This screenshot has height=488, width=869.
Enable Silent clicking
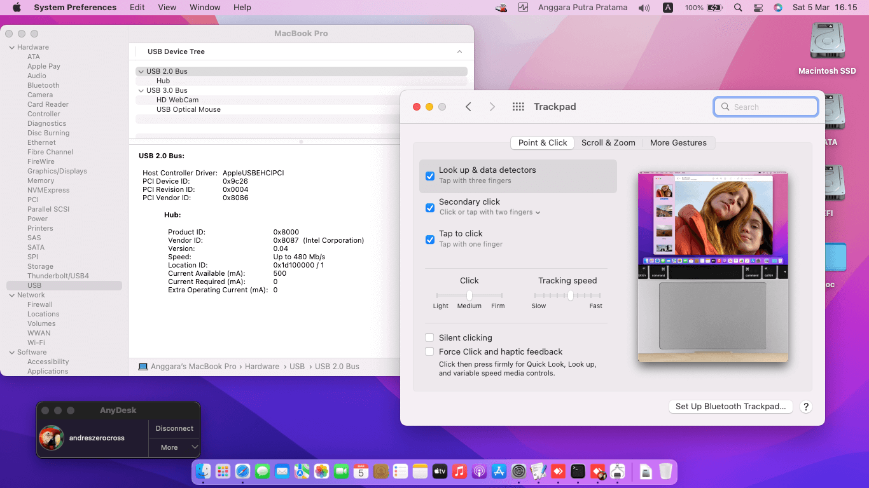[430, 337]
